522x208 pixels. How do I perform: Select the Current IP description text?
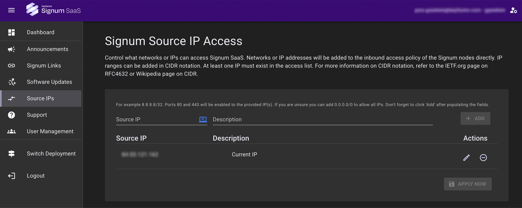(244, 154)
